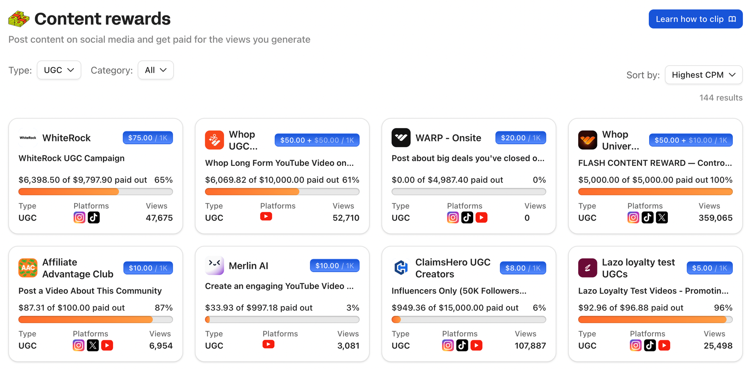750x369 pixels.
Task: Click YouTube icon on Merlin AI card
Action: (268, 344)
